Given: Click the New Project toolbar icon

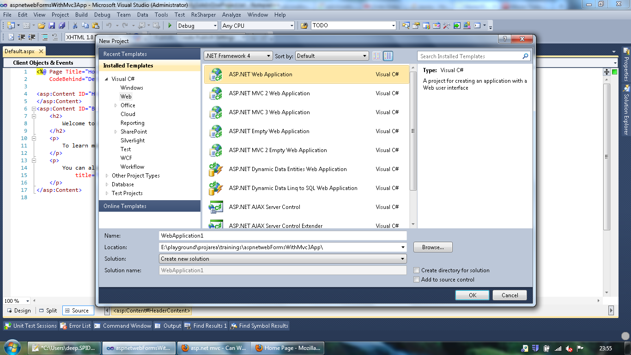Looking at the screenshot, I should coord(11,25).
